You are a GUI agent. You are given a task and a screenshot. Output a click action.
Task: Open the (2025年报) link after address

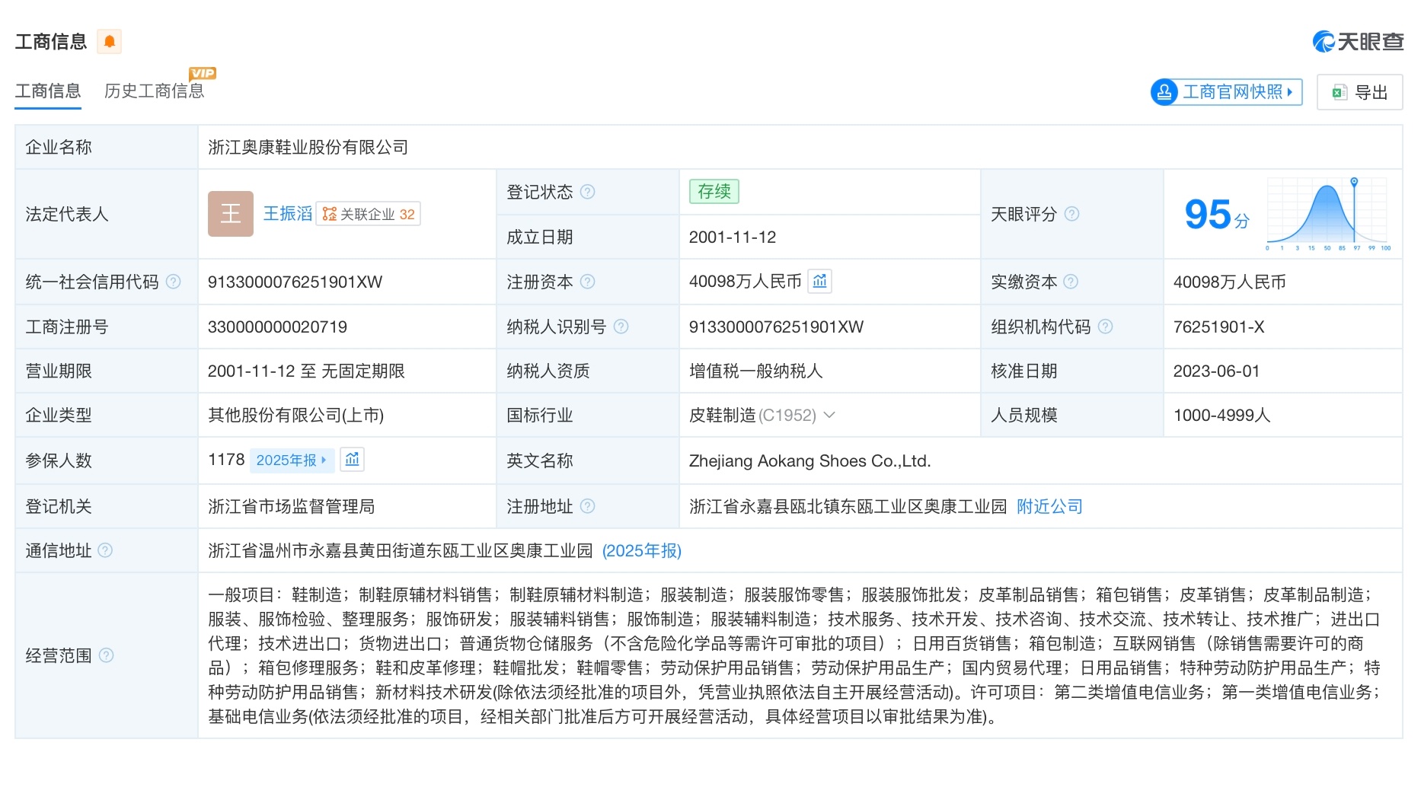click(642, 550)
